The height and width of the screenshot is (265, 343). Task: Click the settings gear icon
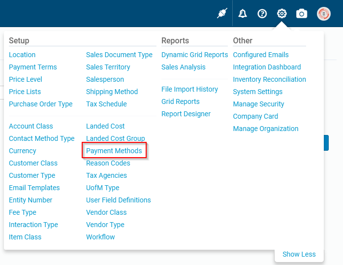pos(282,14)
